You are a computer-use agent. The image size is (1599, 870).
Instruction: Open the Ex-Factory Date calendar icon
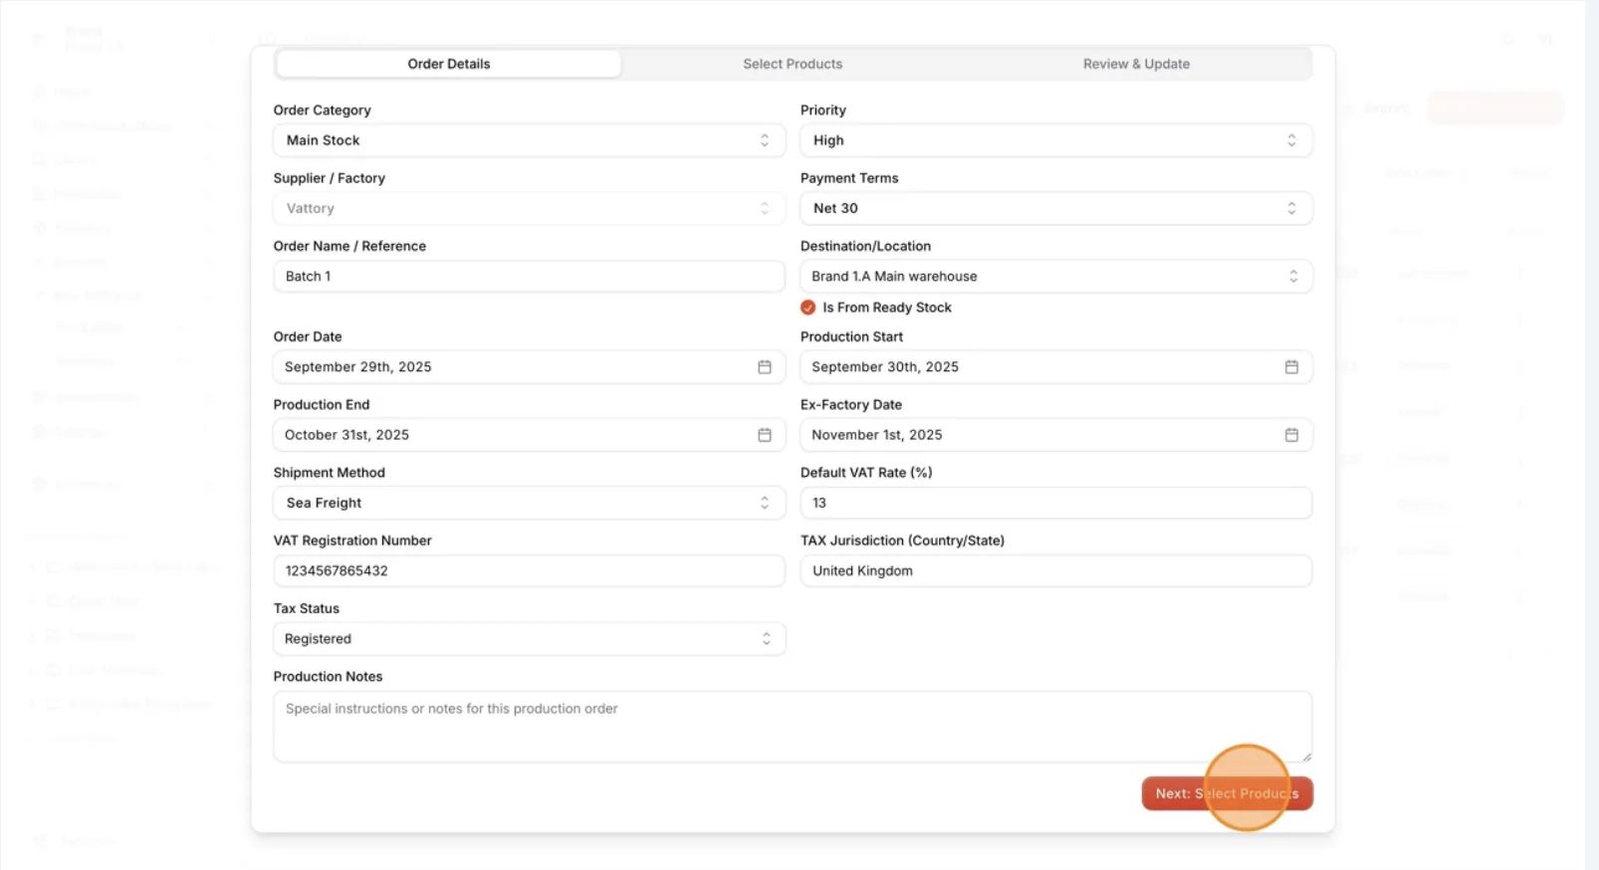[x=1291, y=435]
